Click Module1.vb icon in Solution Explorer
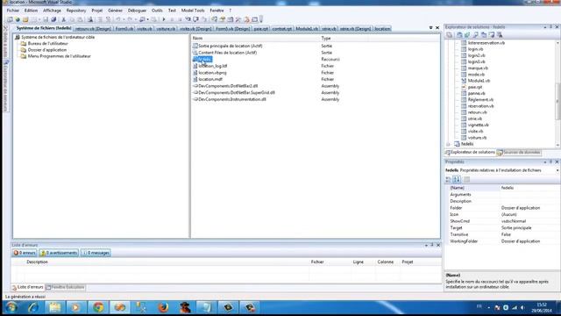 tap(464, 81)
